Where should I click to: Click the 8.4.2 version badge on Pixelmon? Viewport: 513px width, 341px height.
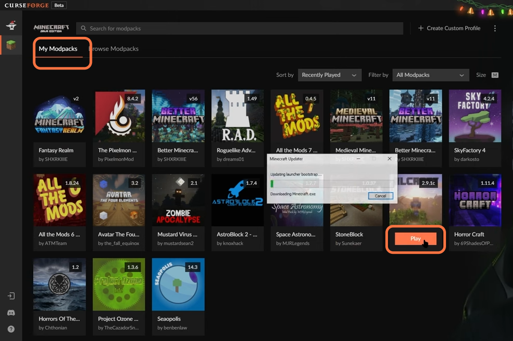[x=132, y=99]
